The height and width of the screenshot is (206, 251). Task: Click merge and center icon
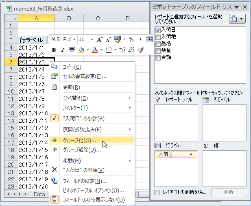(149, 39)
